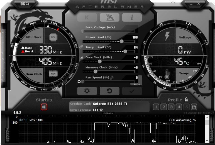Click the Temp. Limit value 84
Viewport: 215px width, 145px height.
point(136,47)
